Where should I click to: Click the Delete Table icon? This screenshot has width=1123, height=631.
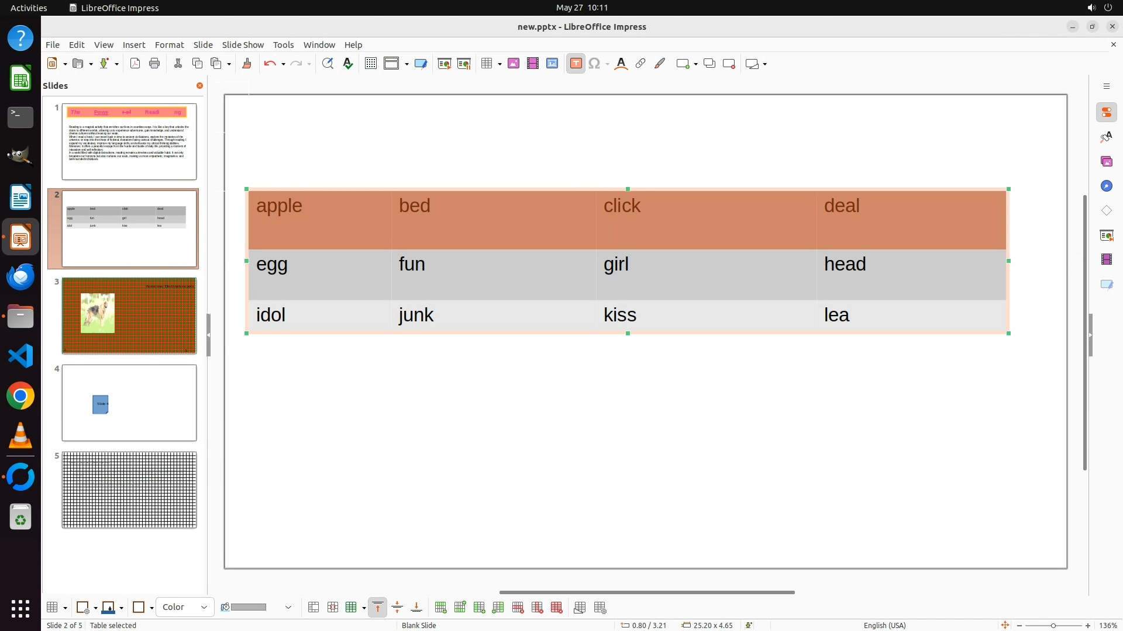(557, 608)
